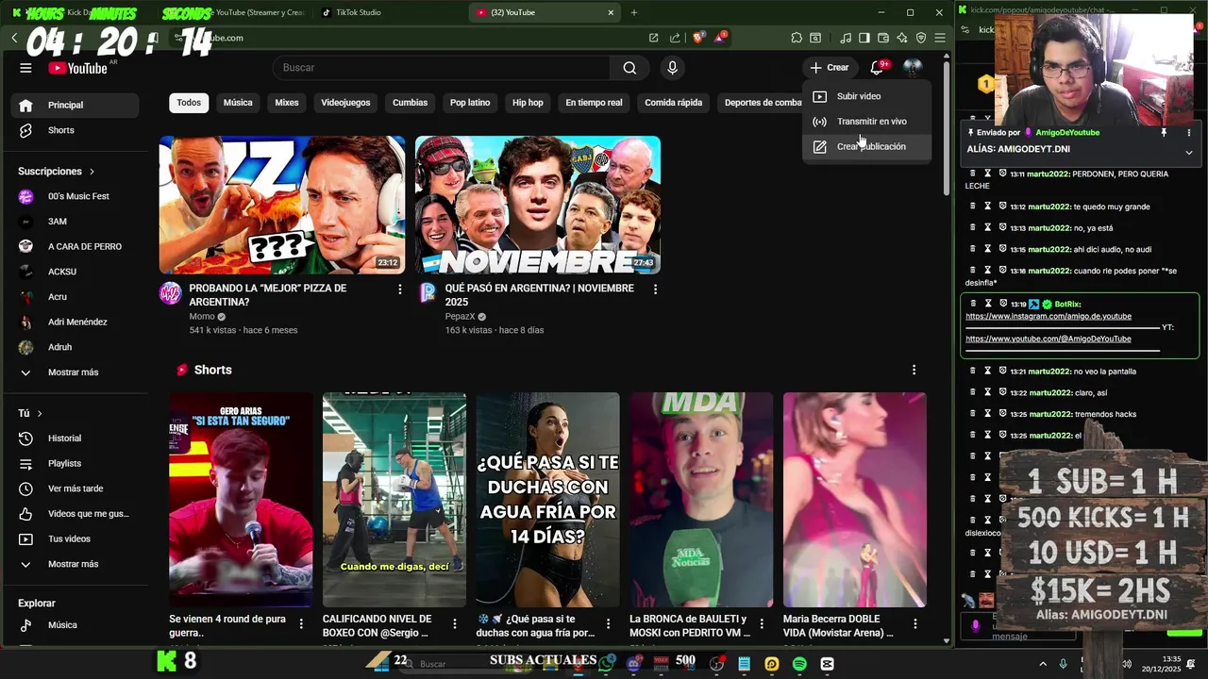The width and height of the screenshot is (1208, 679).
Task: Open YouTube notifications bell
Action: (877, 68)
